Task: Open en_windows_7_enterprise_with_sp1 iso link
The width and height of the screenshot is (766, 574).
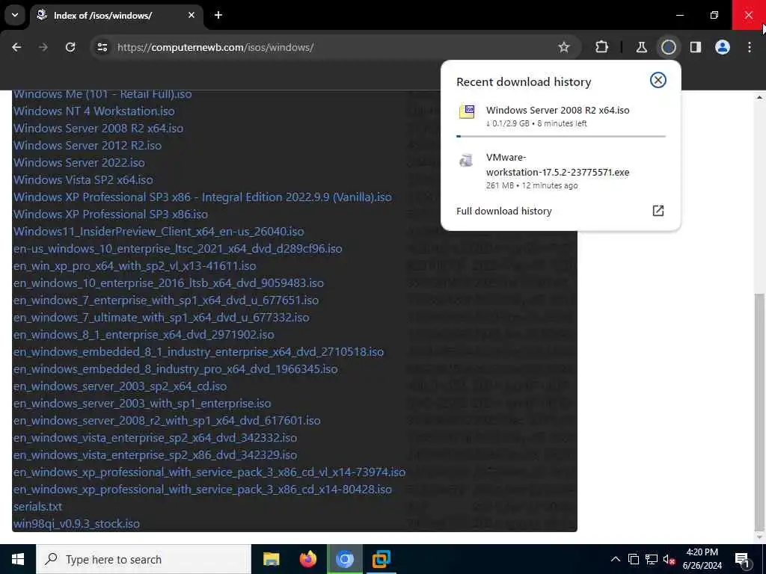Action: pos(165,300)
